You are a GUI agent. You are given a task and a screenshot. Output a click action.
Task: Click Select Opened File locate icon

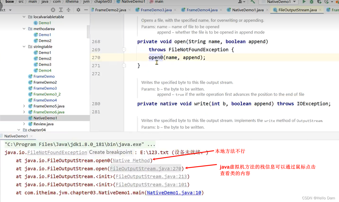53,10
